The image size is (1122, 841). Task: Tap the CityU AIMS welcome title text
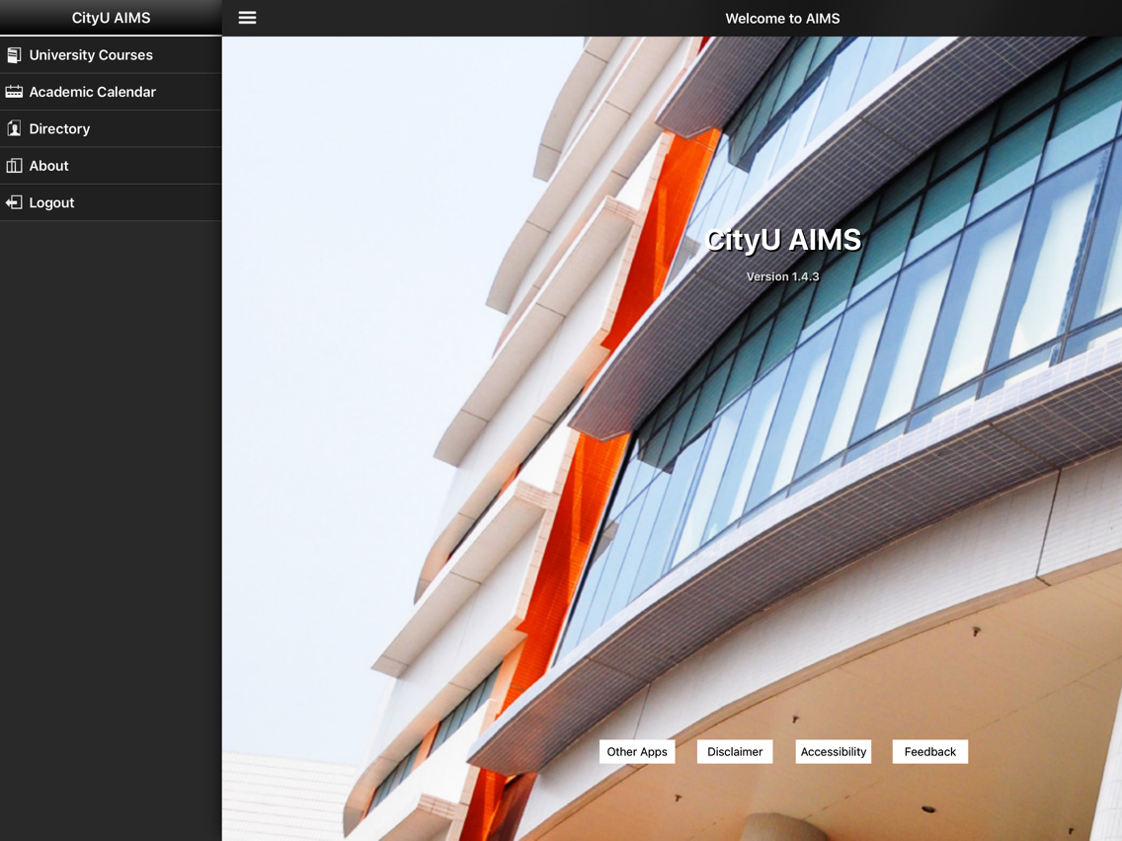click(x=783, y=239)
